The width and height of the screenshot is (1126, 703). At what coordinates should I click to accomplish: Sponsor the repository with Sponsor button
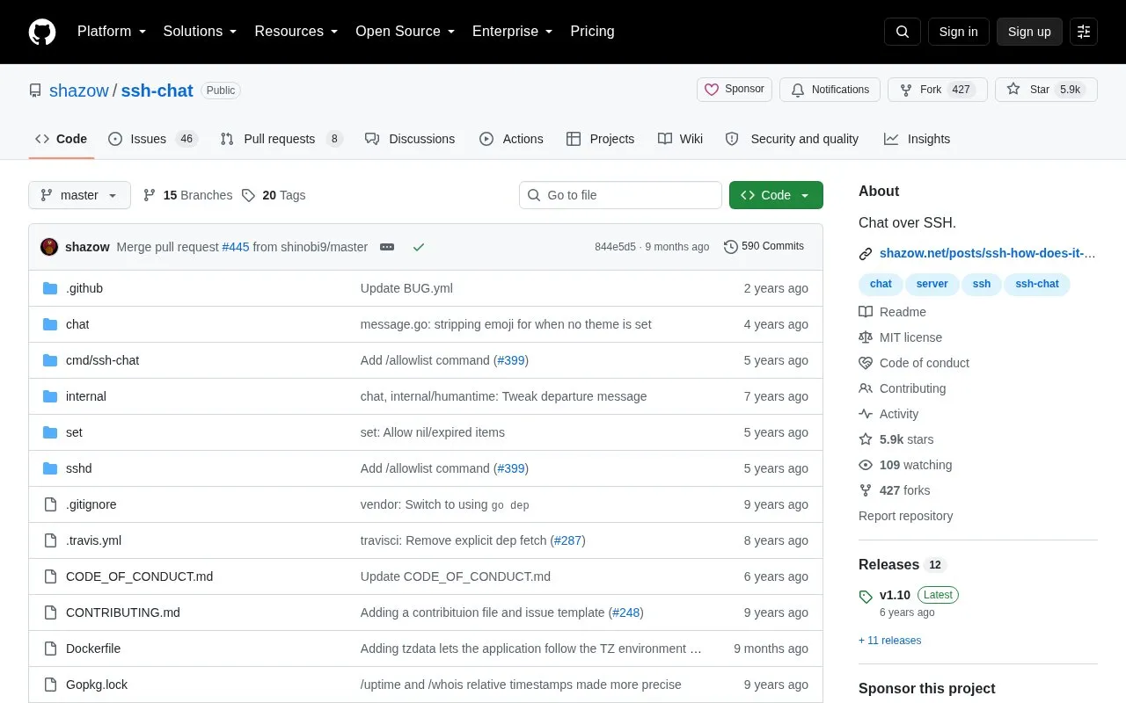[x=735, y=90]
